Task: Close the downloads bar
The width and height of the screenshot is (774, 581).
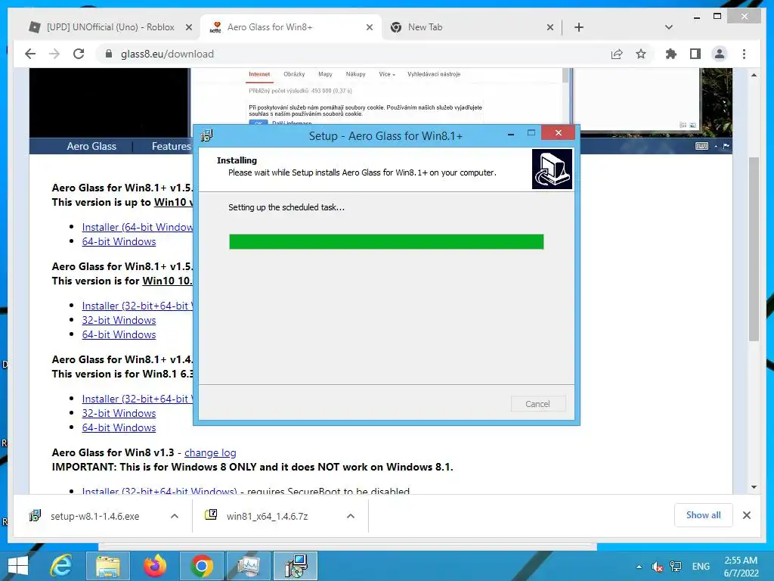Action: [x=747, y=515]
